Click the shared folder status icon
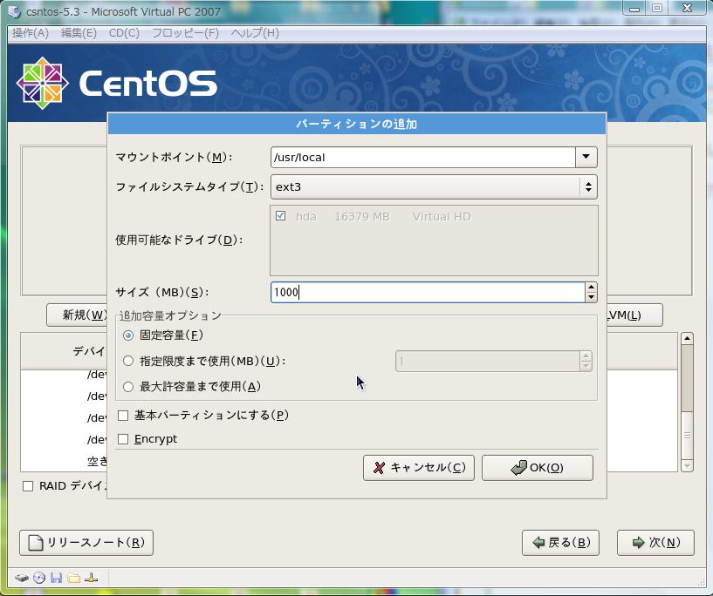713x596 pixels. pyautogui.click(x=74, y=578)
